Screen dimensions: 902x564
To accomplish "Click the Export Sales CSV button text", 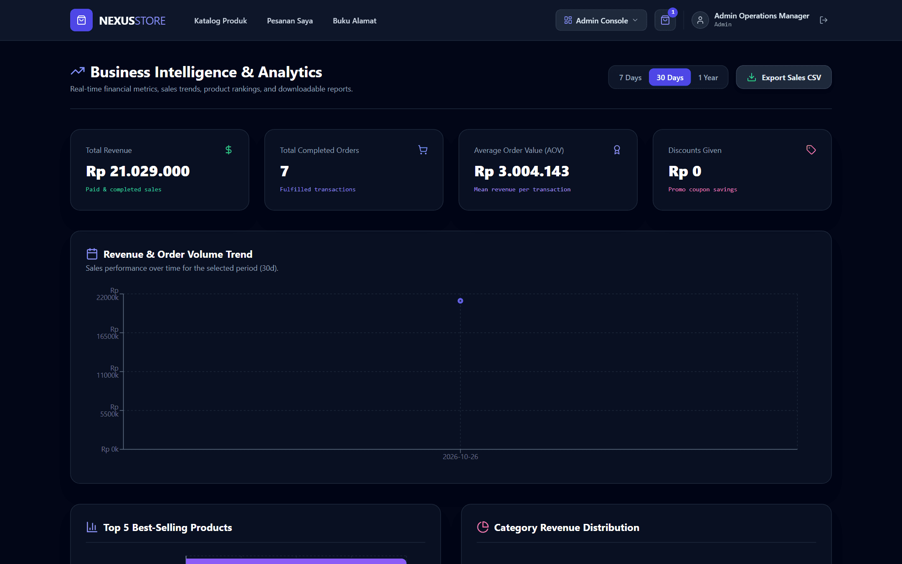I will (x=791, y=77).
